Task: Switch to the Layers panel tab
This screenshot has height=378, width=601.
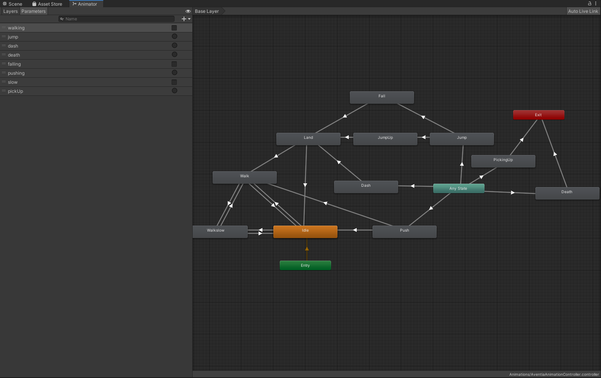Action: [x=10, y=11]
